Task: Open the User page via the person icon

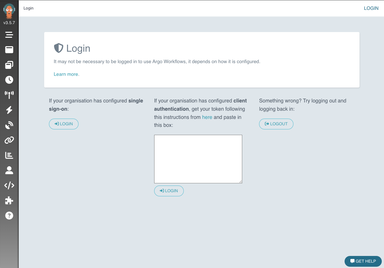Action: point(9,170)
